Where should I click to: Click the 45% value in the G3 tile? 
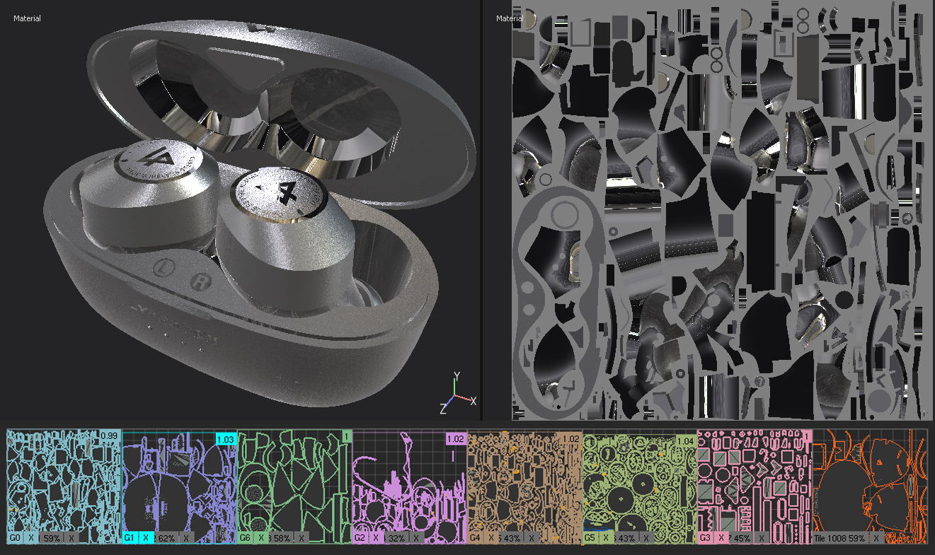(x=742, y=538)
